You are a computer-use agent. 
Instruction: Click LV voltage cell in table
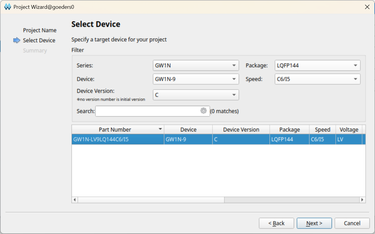[x=349, y=139]
